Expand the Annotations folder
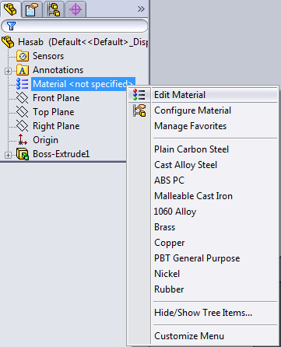281x347 pixels. (x=8, y=71)
